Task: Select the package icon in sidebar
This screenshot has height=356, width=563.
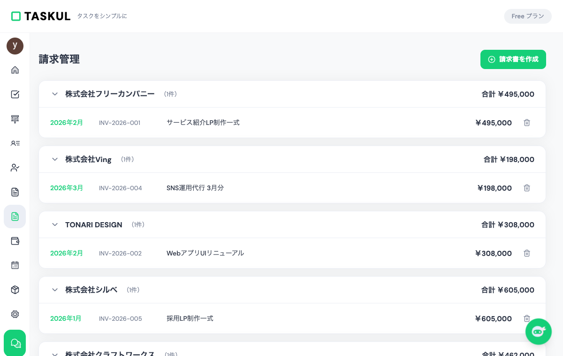Action: pos(15,290)
